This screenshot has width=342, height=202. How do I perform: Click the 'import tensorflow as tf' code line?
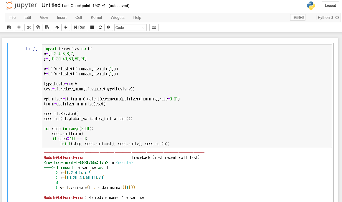tap(68, 49)
